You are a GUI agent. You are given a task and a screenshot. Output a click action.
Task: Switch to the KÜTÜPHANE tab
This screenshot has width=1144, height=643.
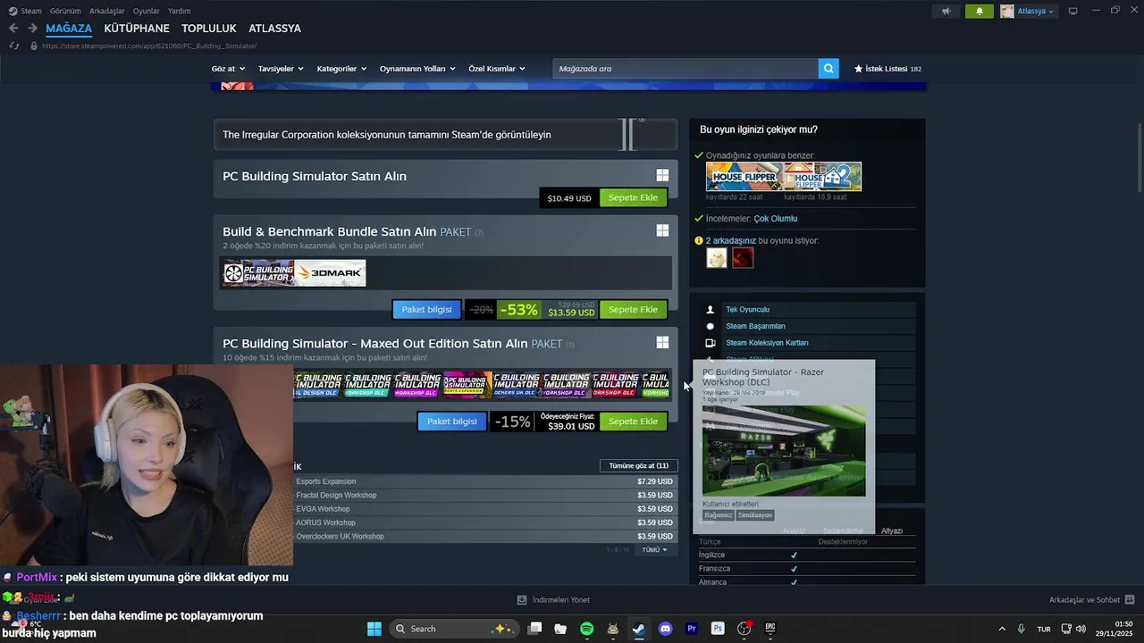(137, 29)
